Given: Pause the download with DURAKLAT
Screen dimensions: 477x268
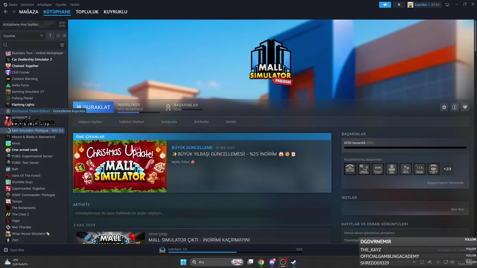Looking at the screenshot, I should [x=94, y=107].
